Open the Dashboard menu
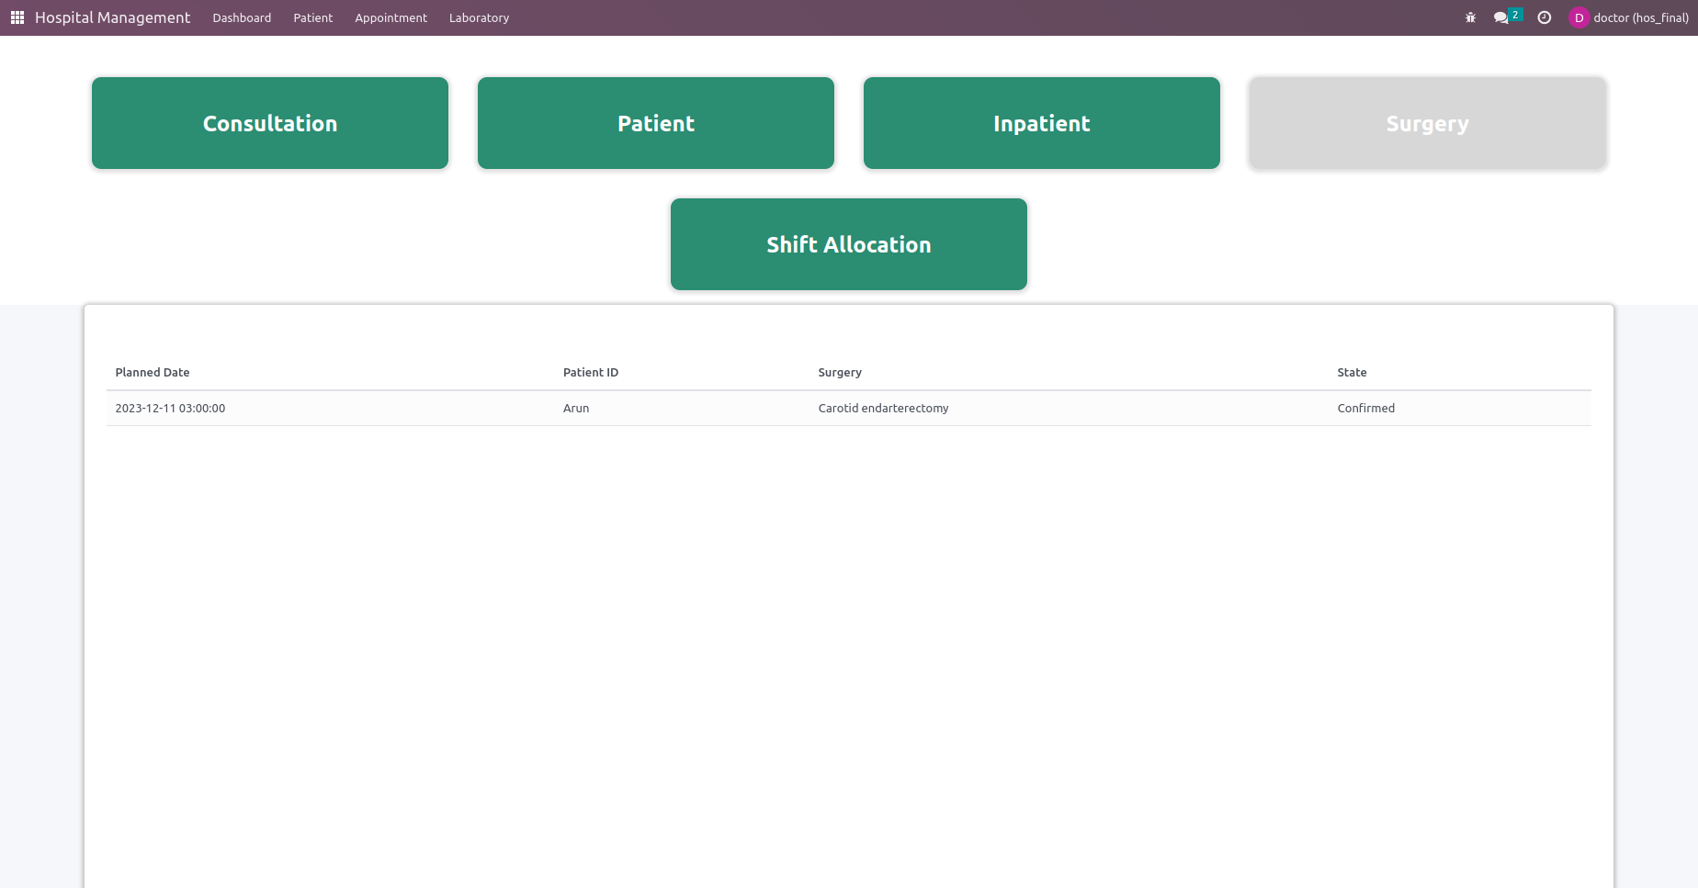The width and height of the screenshot is (1698, 888). 242,17
